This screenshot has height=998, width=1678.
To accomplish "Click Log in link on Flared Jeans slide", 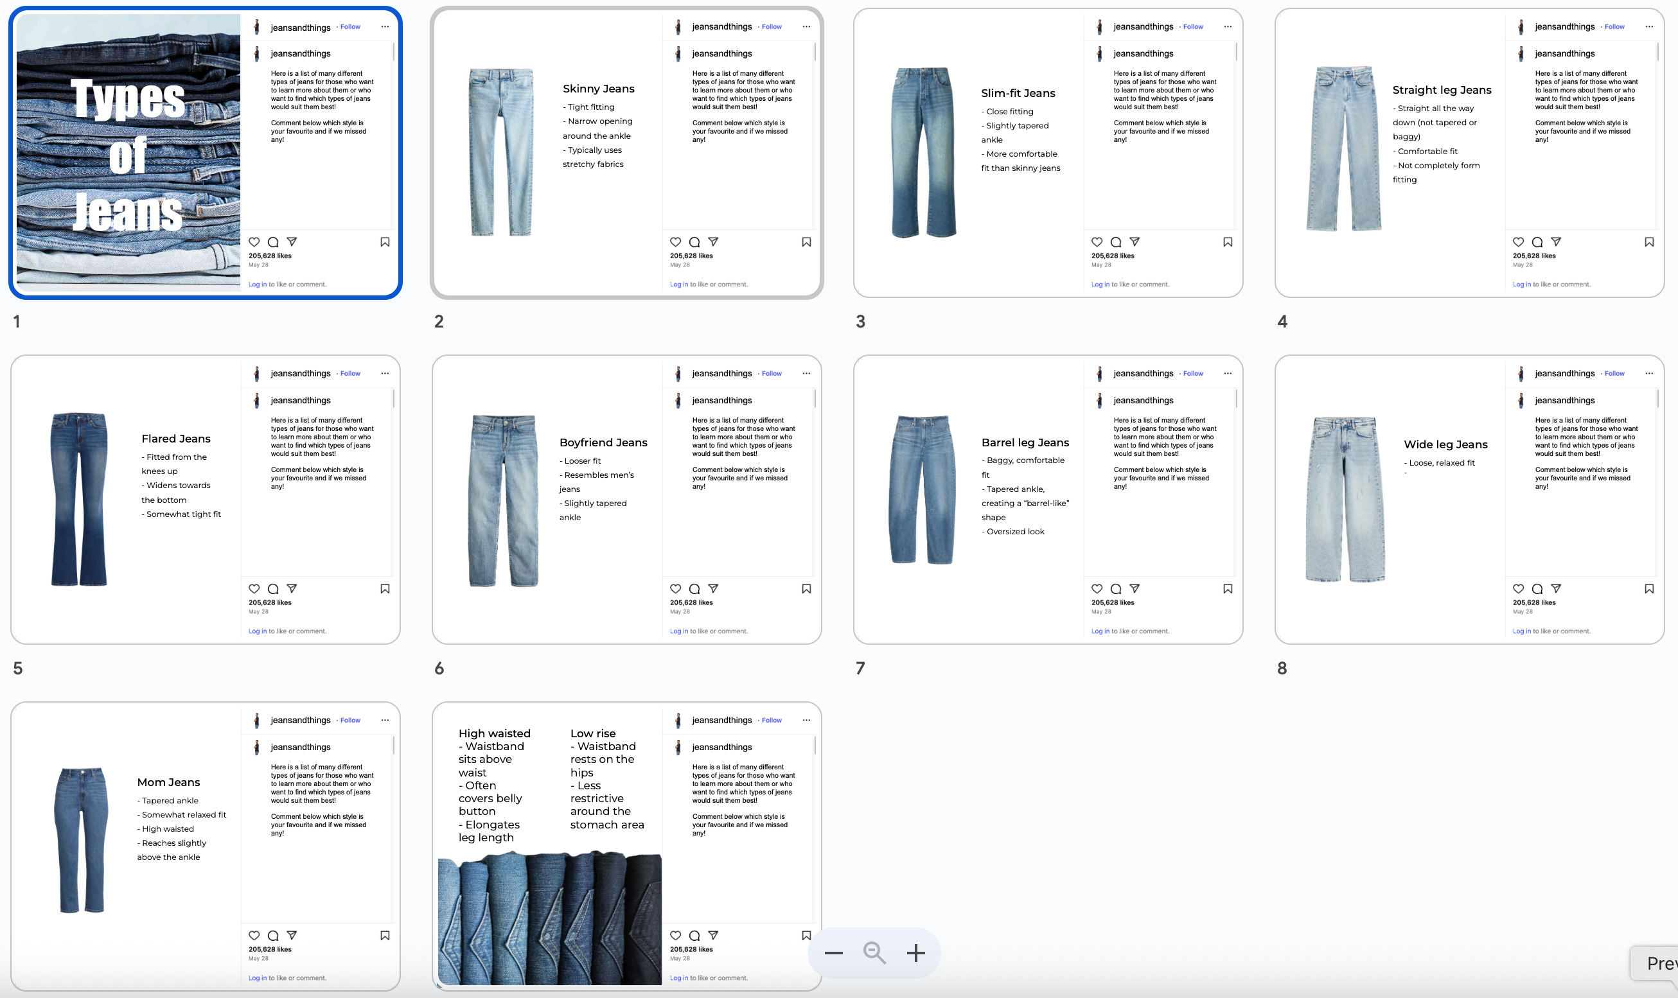I will (257, 631).
